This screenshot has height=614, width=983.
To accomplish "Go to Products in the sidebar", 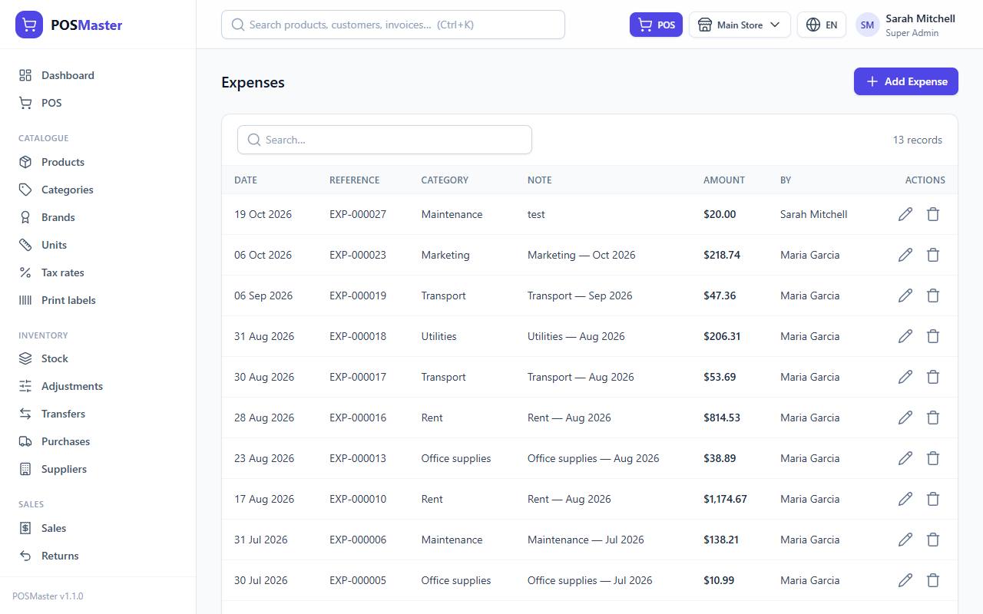I will 98,162.
